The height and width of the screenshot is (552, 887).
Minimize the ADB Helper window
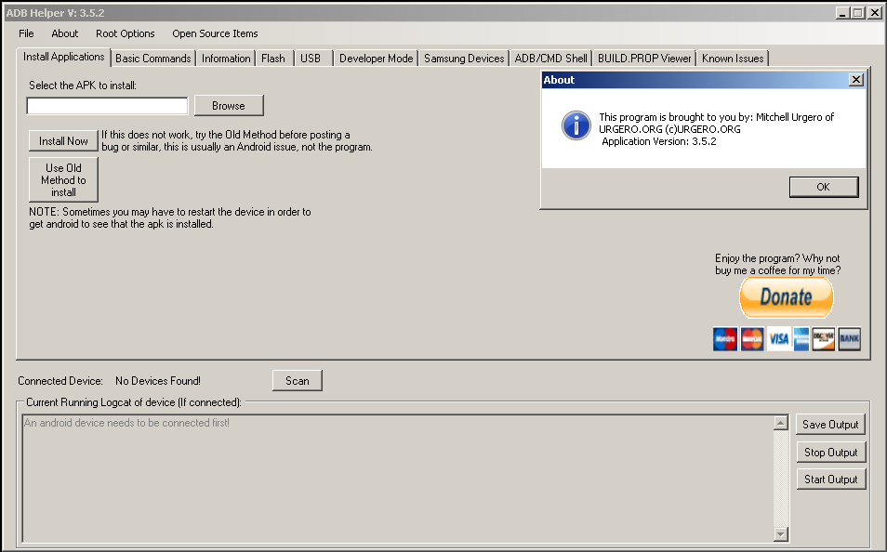pos(843,12)
